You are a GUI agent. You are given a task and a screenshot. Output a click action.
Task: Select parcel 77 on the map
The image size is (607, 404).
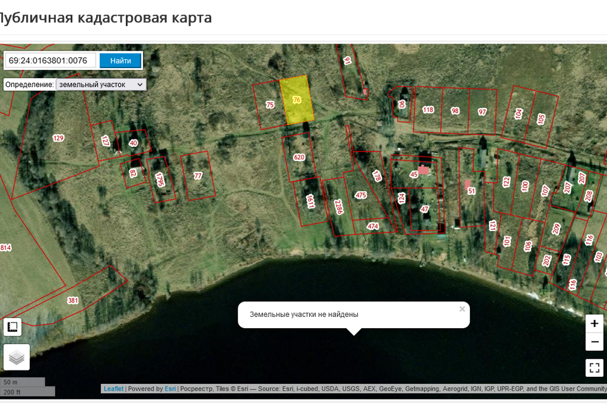pyautogui.click(x=198, y=176)
